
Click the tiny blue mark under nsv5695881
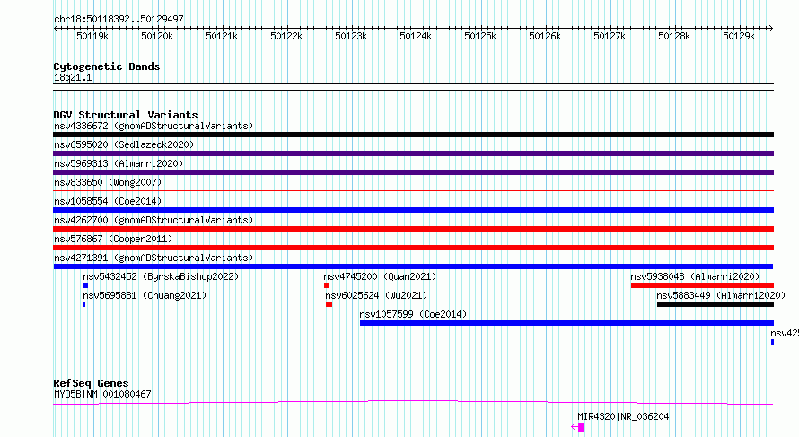click(84, 304)
